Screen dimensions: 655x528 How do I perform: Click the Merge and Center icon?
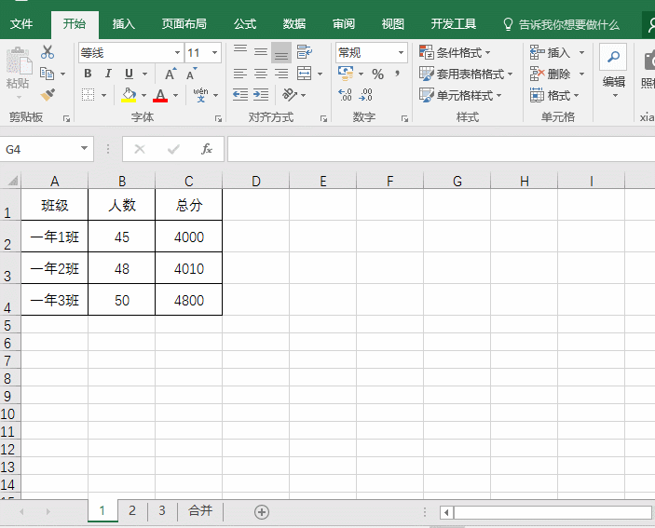tap(304, 74)
